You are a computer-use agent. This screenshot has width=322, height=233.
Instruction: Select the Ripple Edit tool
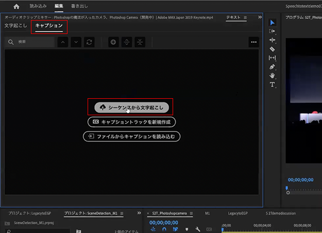[273, 40]
